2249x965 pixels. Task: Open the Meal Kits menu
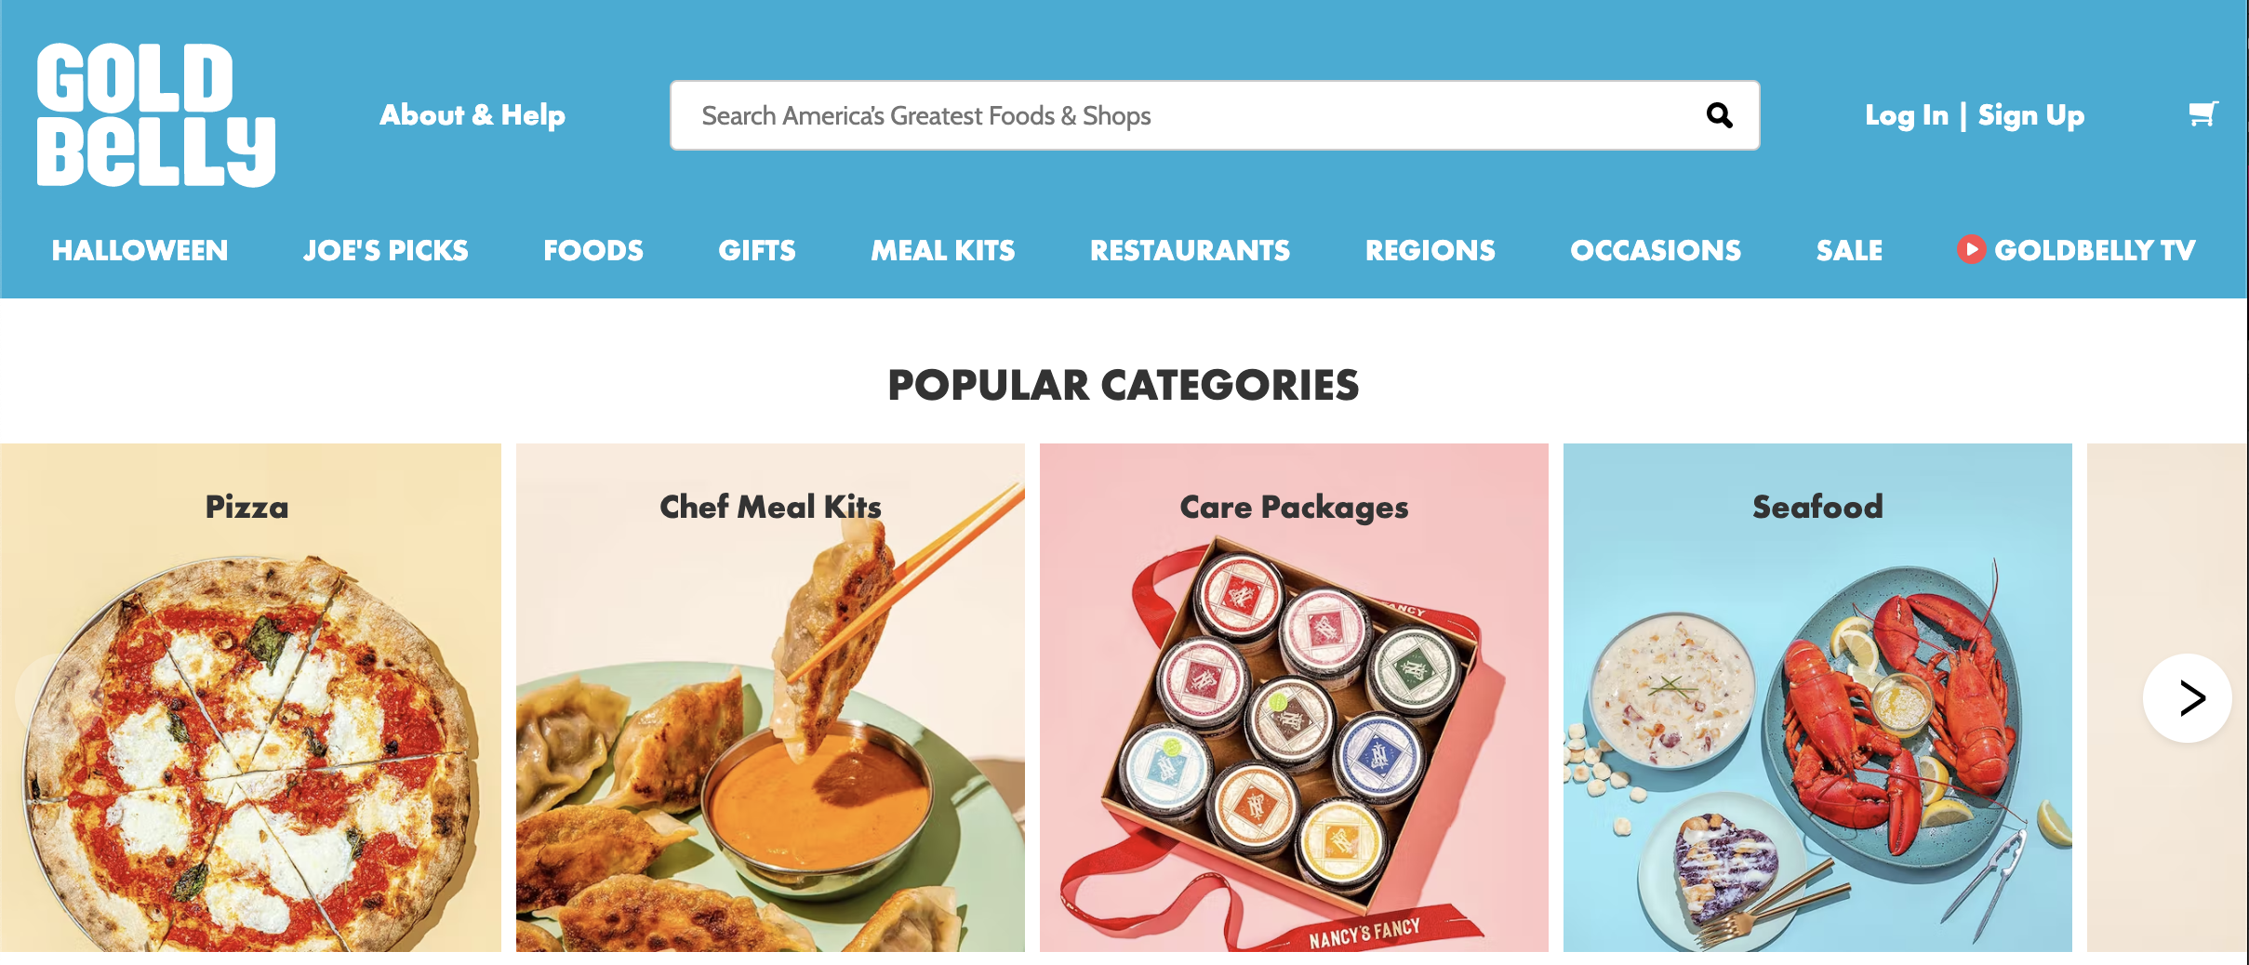[x=942, y=250]
